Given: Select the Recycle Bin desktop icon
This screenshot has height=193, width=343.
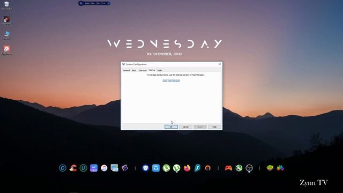Looking at the screenshot, I should tap(6, 6).
